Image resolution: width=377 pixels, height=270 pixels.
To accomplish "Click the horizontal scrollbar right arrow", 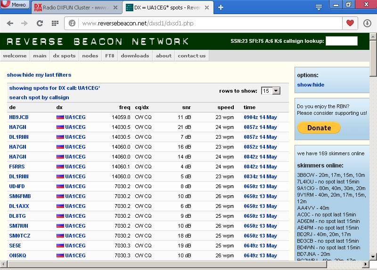I will [366, 264].
